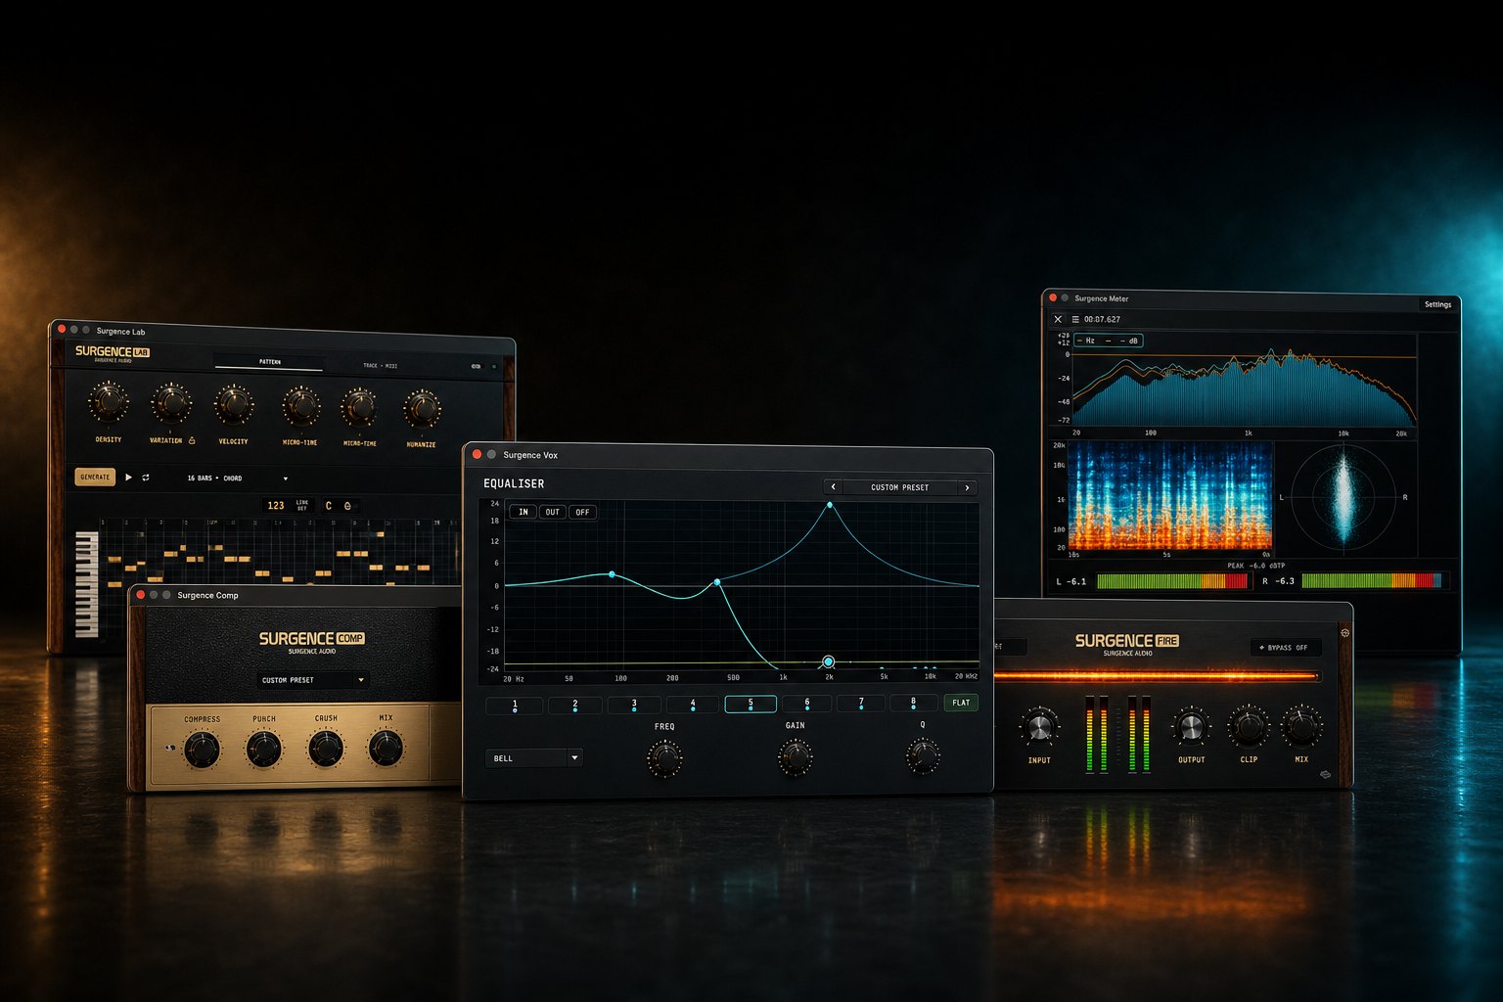The width and height of the screenshot is (1503, 1002).
Task: Click the DENSITY knob in Surgence Lab
Action: coord(108,402)
